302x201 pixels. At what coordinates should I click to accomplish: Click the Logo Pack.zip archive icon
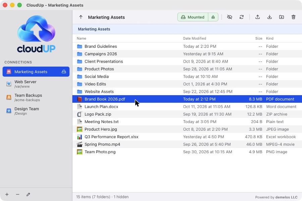[x=80, y=114]
